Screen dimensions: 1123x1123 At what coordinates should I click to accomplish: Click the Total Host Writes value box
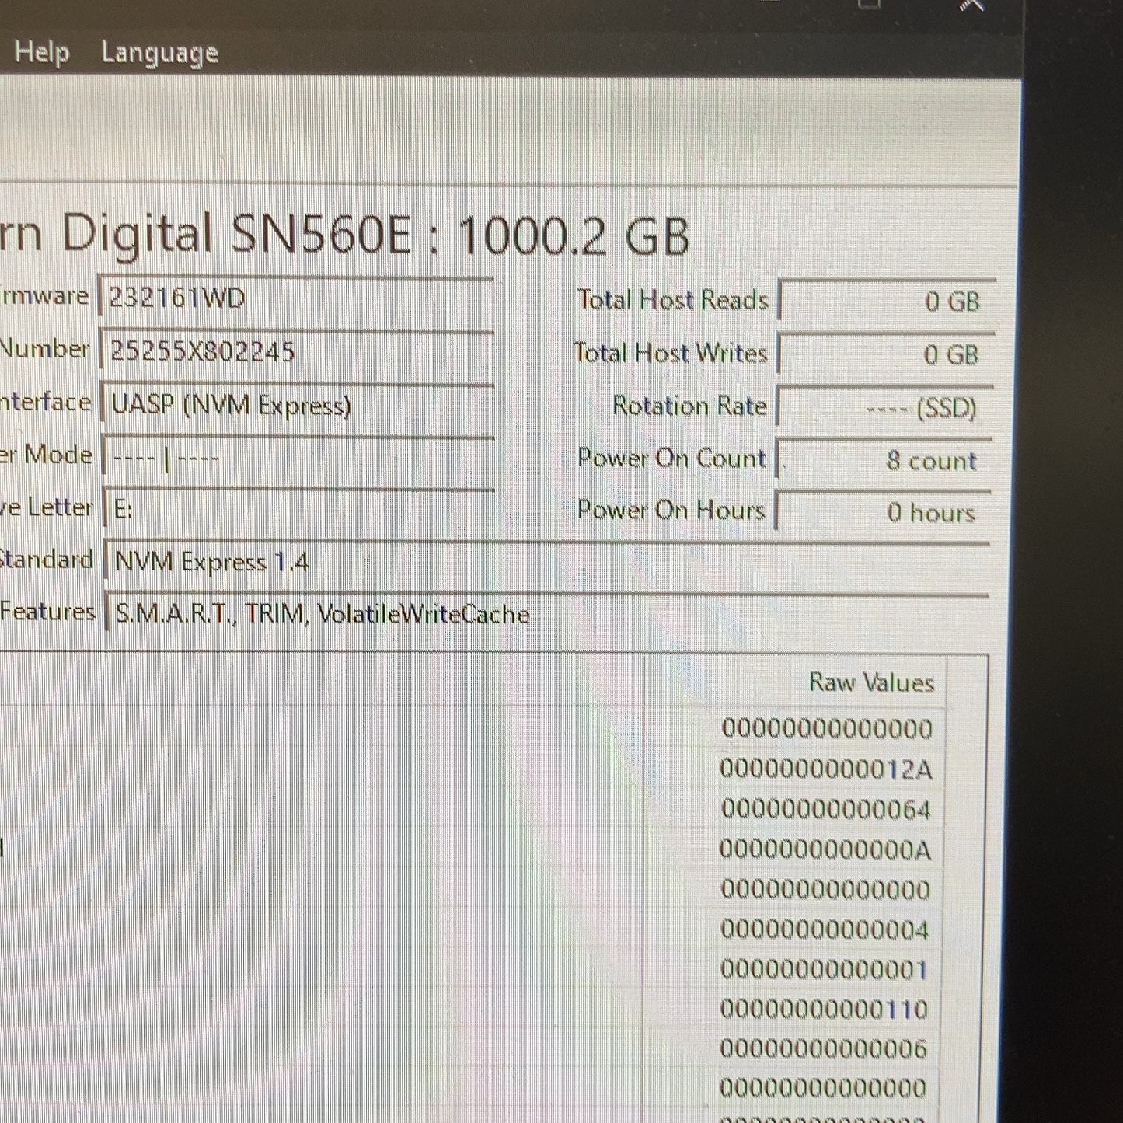[886, 354]
